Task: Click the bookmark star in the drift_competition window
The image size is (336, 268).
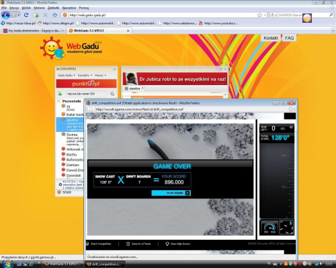Action: tap(290, 109)
